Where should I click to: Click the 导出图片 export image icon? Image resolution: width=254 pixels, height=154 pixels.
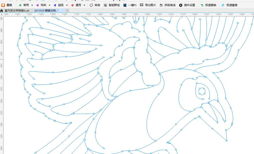click(x=141, y=5)
